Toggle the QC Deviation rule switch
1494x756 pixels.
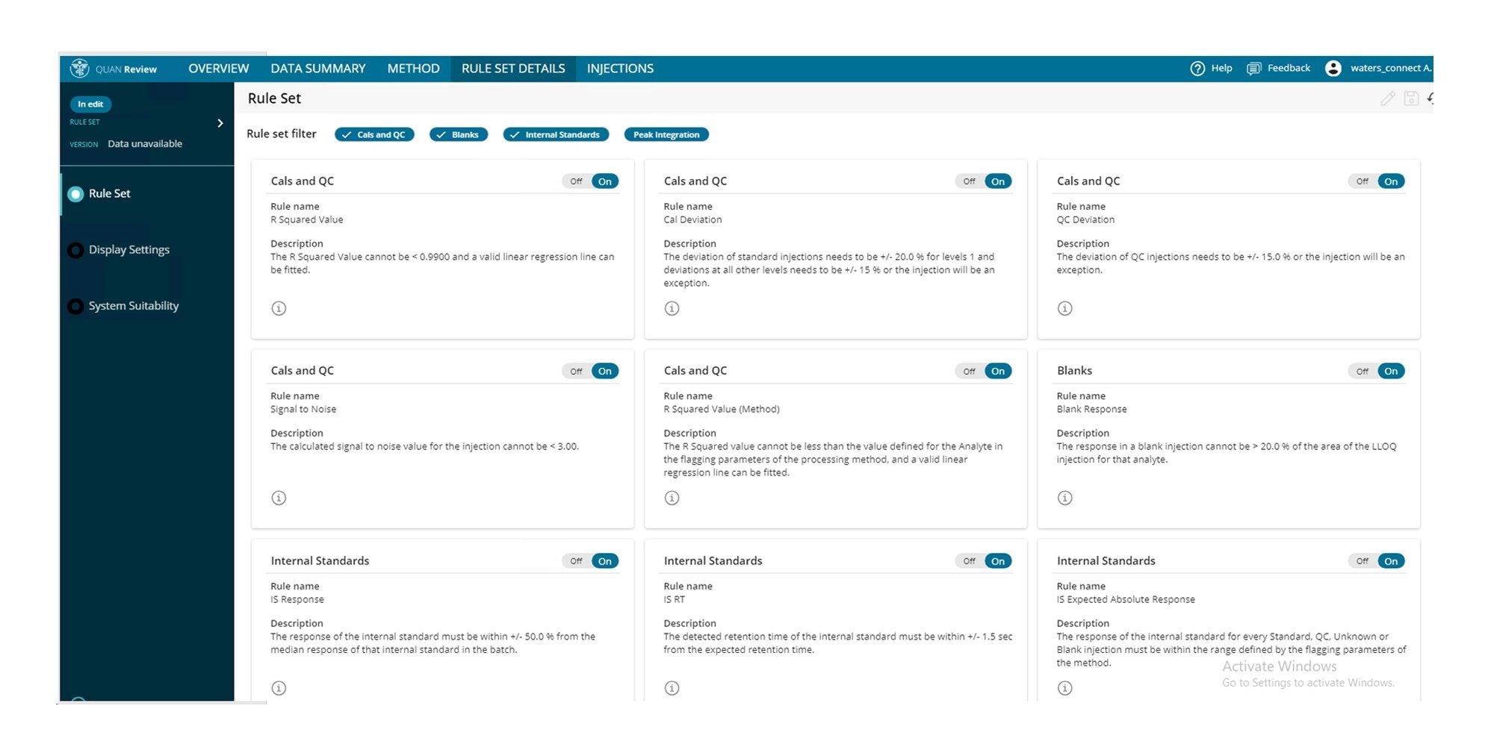click(x=1377, y=181)
